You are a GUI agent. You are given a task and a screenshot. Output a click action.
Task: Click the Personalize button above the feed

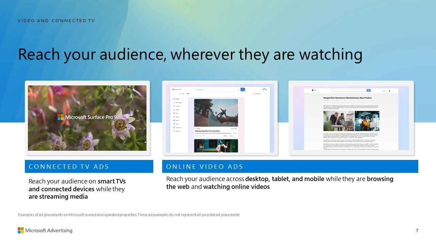[x=256, y=94]
